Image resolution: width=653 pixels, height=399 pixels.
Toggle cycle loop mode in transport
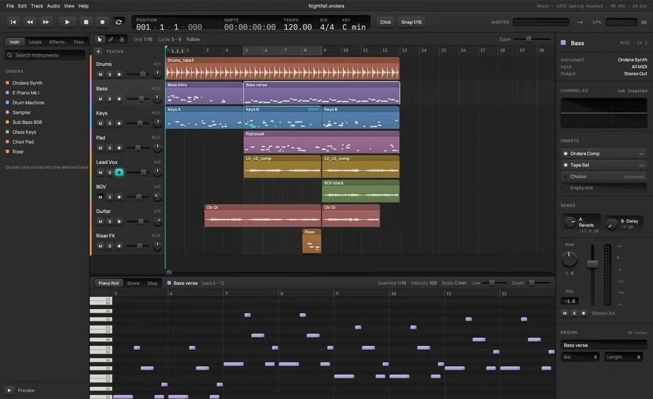[118, 22]
